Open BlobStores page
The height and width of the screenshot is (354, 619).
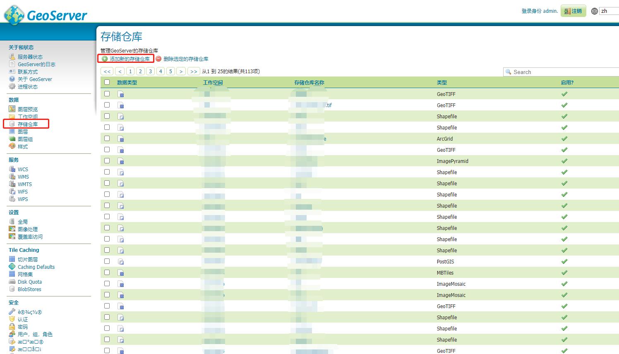pos(29,289)
